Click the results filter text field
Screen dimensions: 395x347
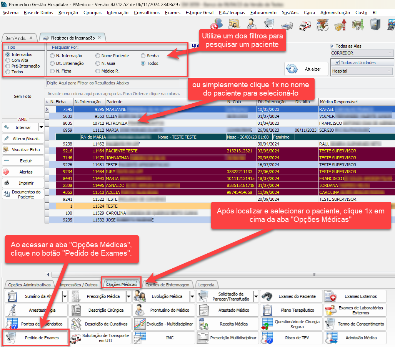112,83
